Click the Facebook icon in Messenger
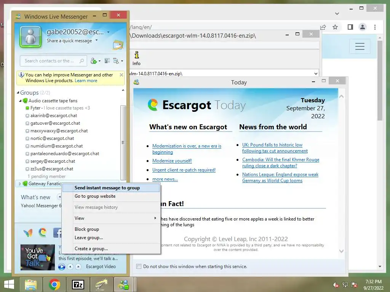Image resolution: width=390 pixels, height=292 pixels. (x=57, y=233)
